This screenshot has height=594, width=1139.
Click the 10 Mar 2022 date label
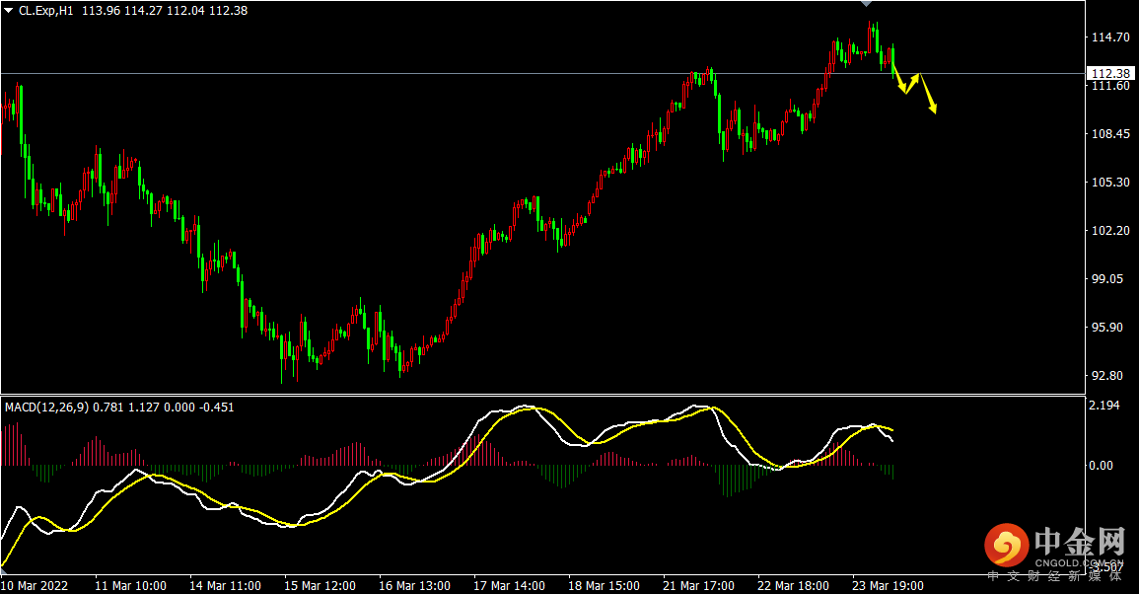35,585
